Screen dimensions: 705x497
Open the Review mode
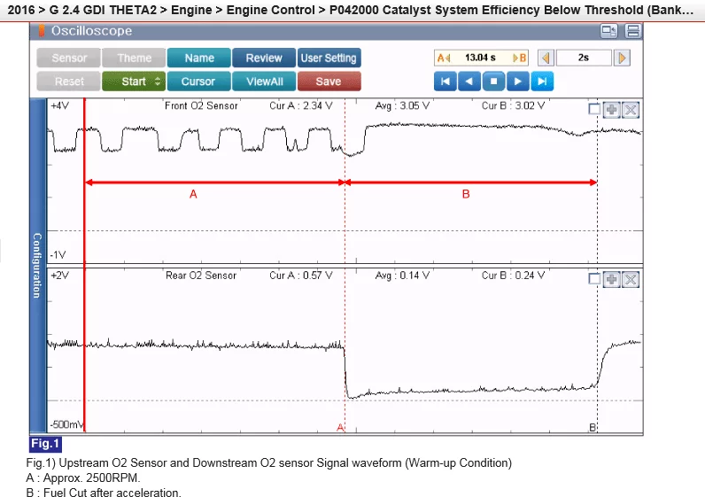264,58
